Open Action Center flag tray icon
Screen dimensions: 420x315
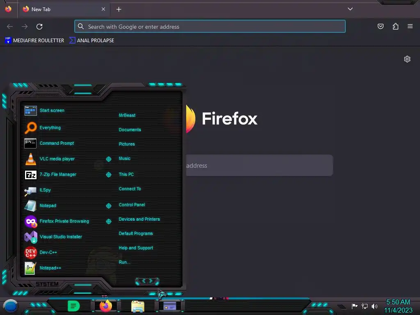click(354, 306)
